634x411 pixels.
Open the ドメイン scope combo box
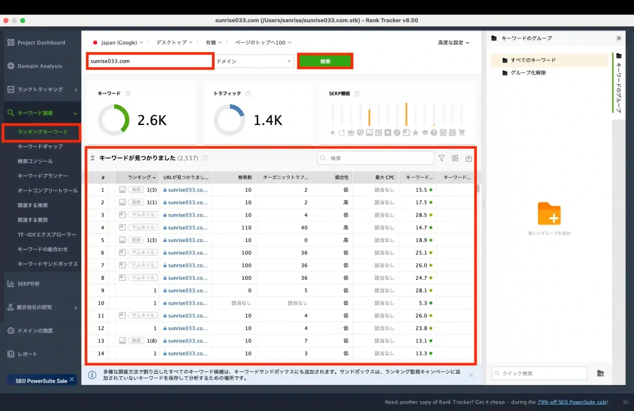tap(254, 61)
